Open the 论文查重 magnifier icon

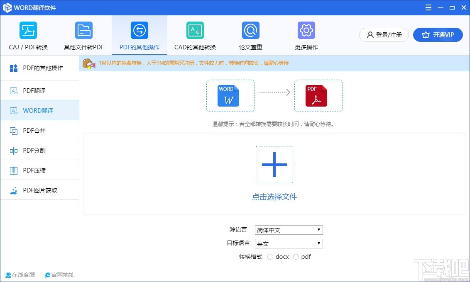tap(250, 30)
